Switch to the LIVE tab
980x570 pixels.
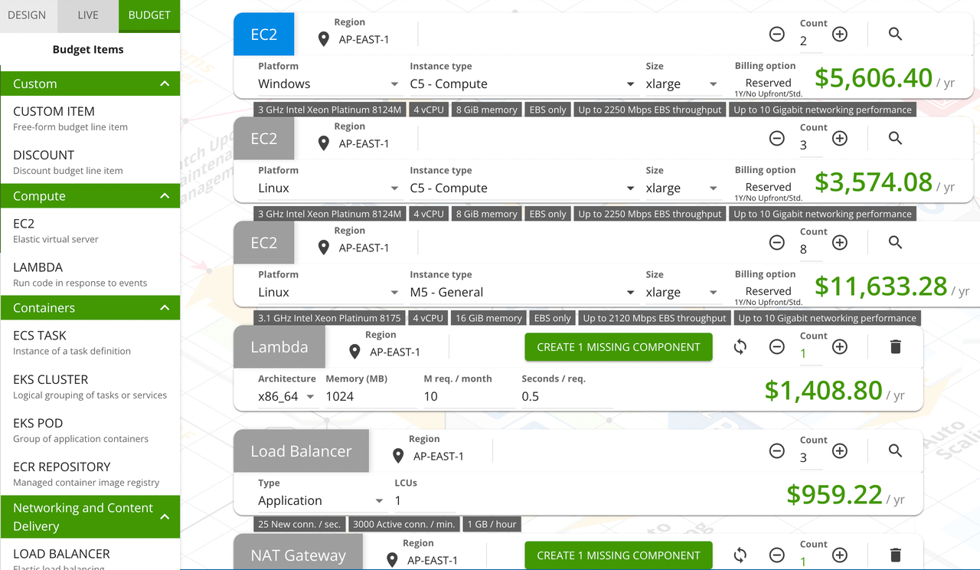(88, 15)
